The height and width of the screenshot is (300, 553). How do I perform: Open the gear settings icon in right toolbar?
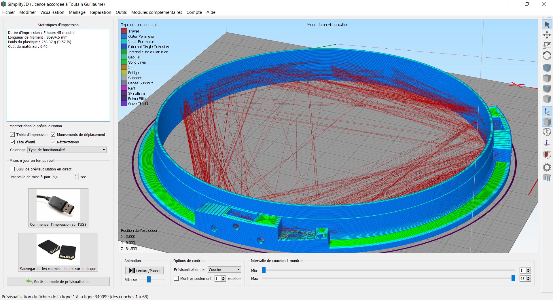(x=547, y=167)
